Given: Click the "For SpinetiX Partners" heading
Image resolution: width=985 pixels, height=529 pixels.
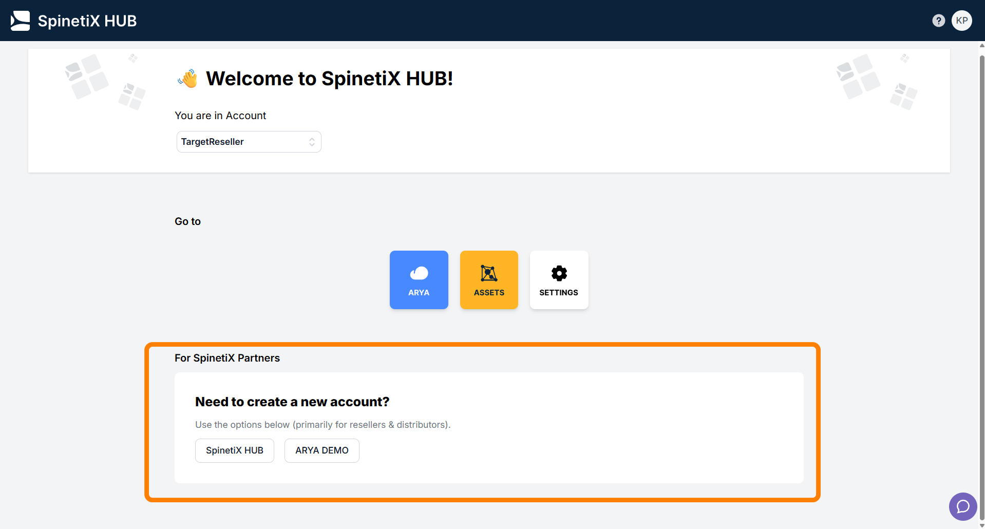Looking at the screenshot, I should 227,358.
